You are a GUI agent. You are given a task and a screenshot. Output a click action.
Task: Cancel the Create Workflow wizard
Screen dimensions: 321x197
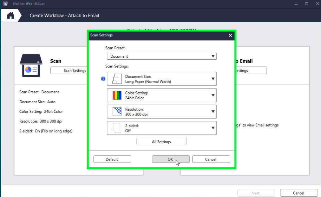(299, 193)
